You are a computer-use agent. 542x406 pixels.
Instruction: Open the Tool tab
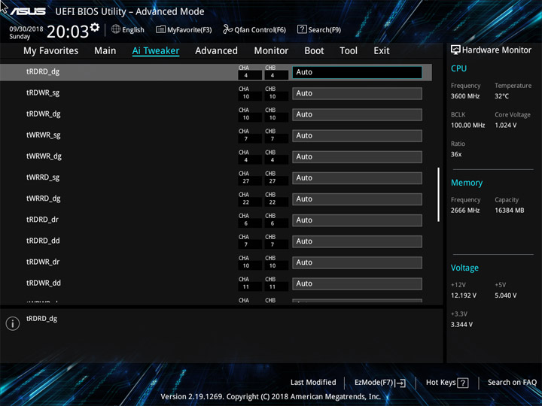349,51
